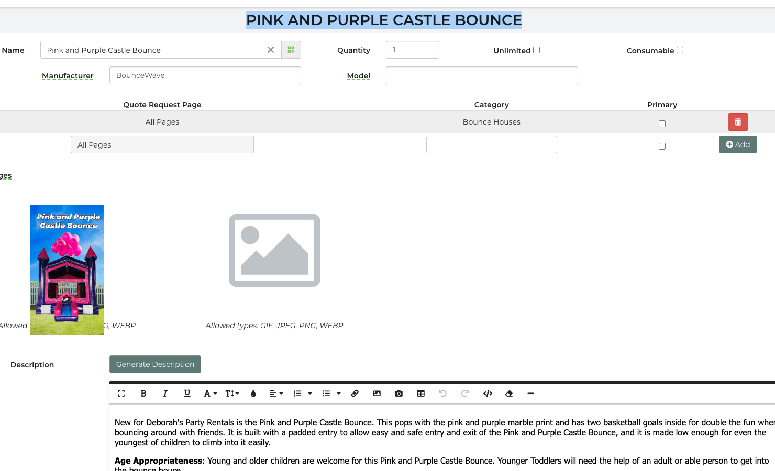Switch to the code view
775x471 pixels.
tap(488, 394)
